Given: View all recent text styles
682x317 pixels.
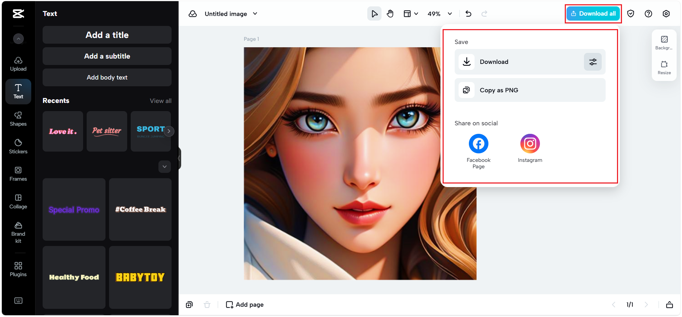Looking at the screenshot, I should tap(161, 101).
